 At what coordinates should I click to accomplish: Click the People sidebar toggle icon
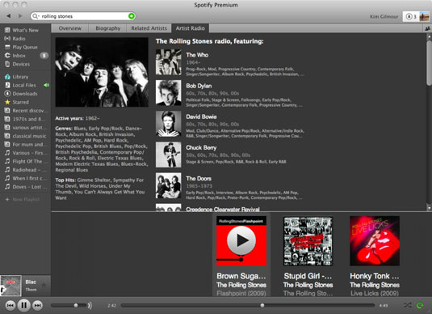click(428, 28)
